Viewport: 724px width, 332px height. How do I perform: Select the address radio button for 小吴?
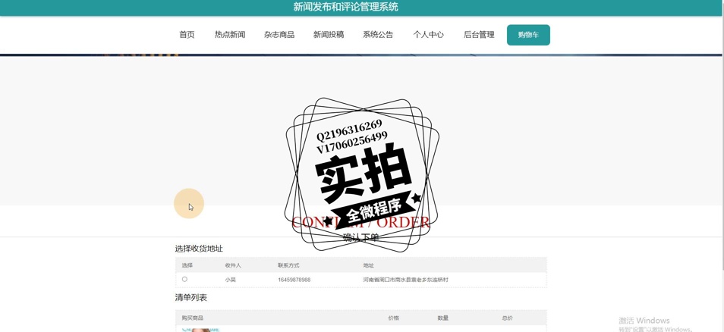click(x=184, y=279)
